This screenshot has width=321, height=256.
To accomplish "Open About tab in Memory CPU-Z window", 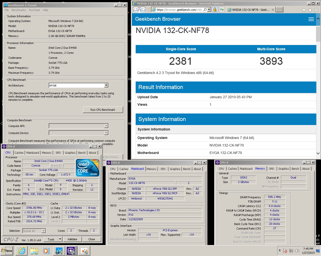I will click(x=306, y=169).
